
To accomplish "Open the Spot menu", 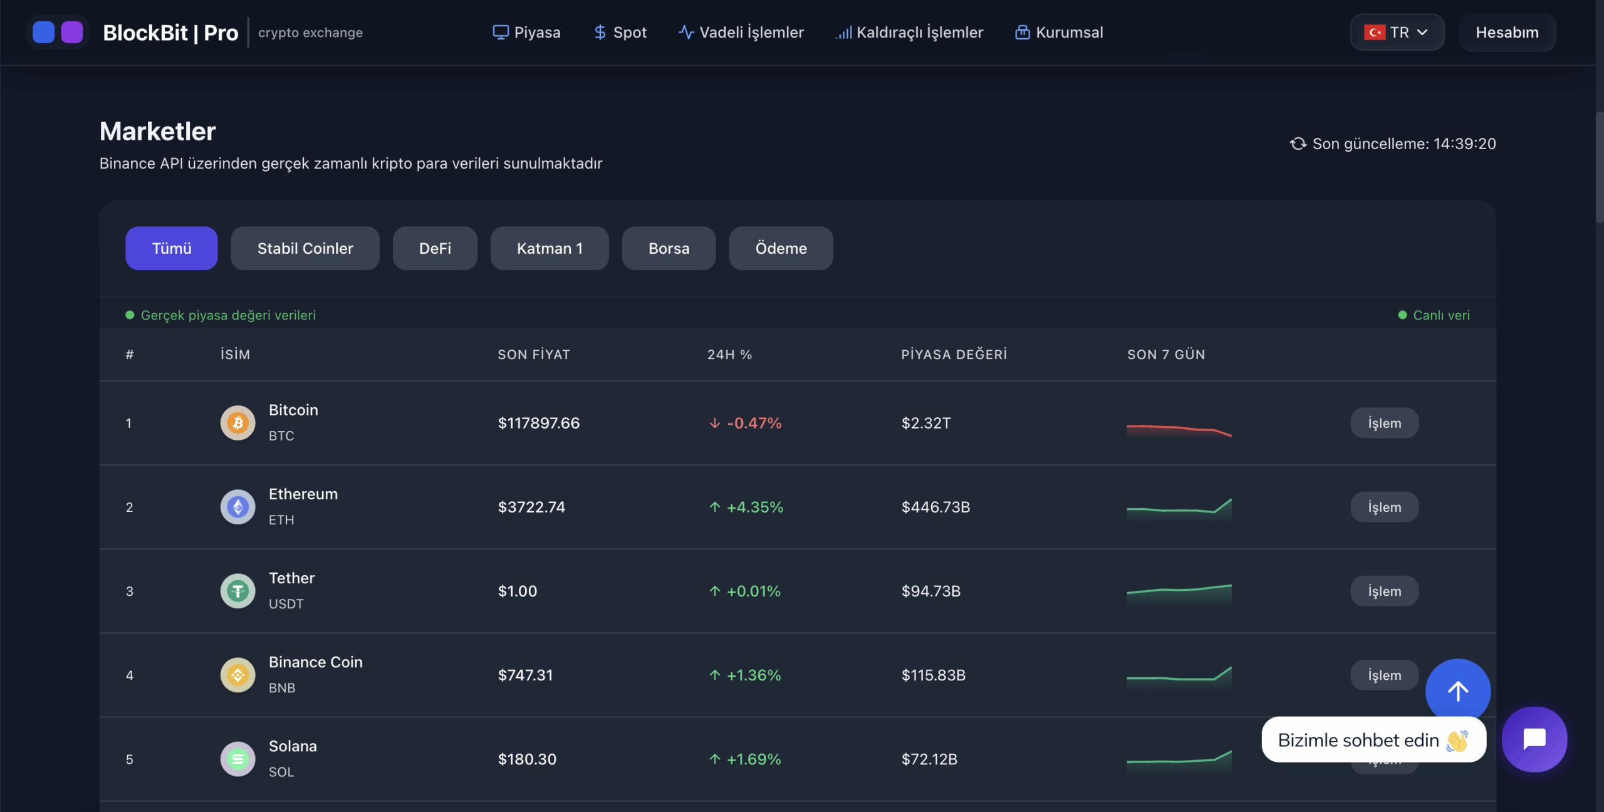I will click(x=620, y=33).
